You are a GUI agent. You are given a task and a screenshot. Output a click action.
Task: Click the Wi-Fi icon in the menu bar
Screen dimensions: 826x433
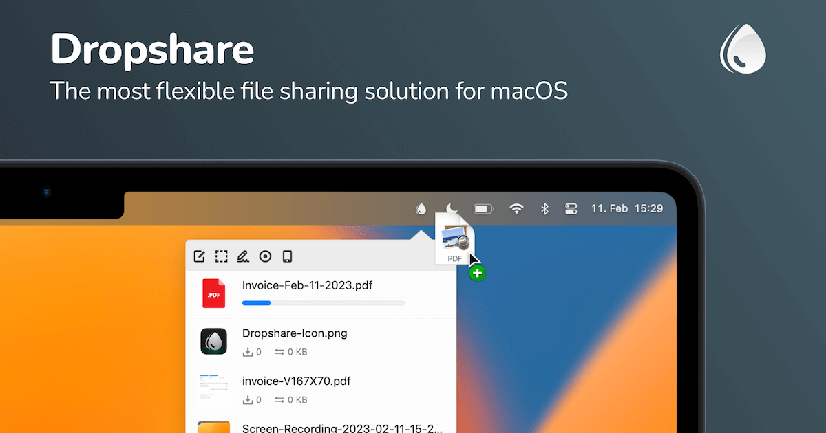point(517,208)
